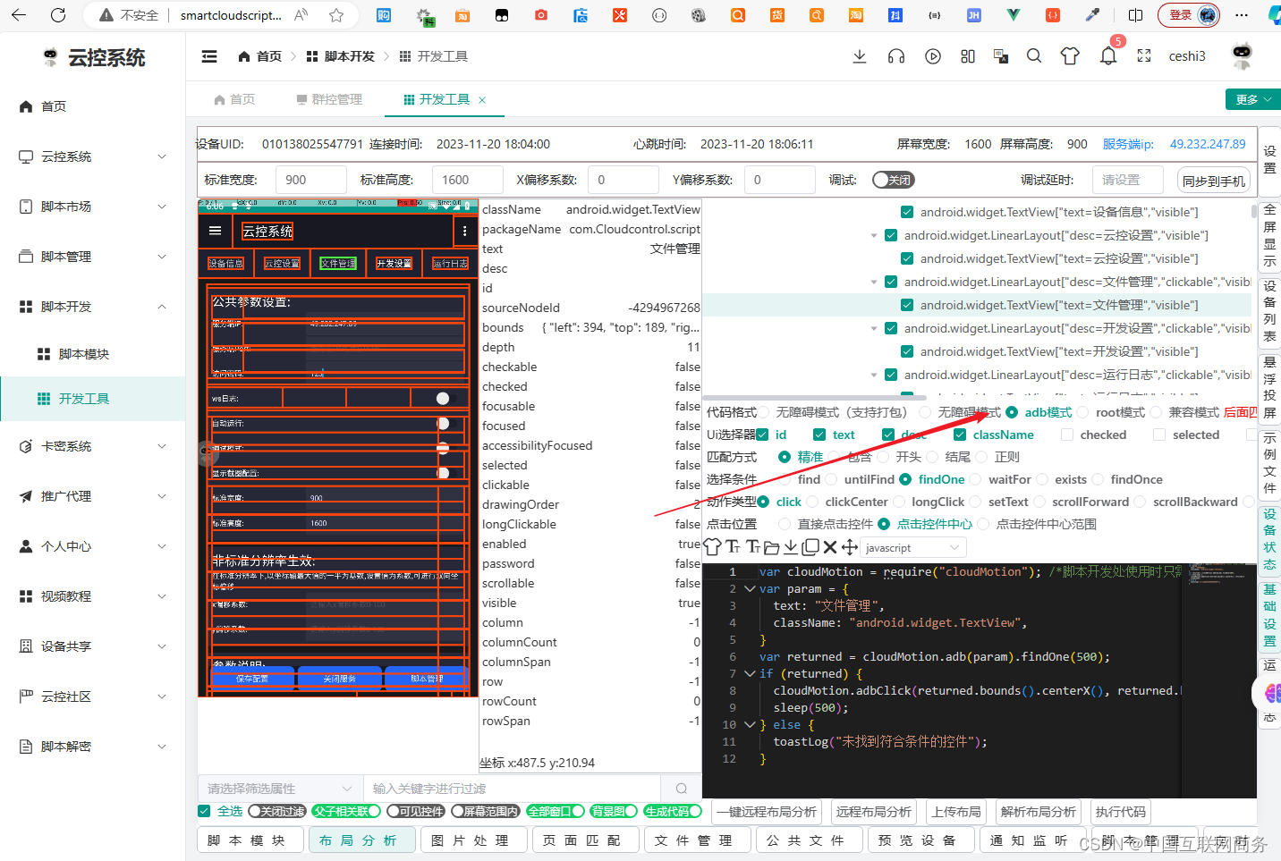The image size is (1281, 861).
Task: Click the browser refresh button
Action: pos(58,15)
